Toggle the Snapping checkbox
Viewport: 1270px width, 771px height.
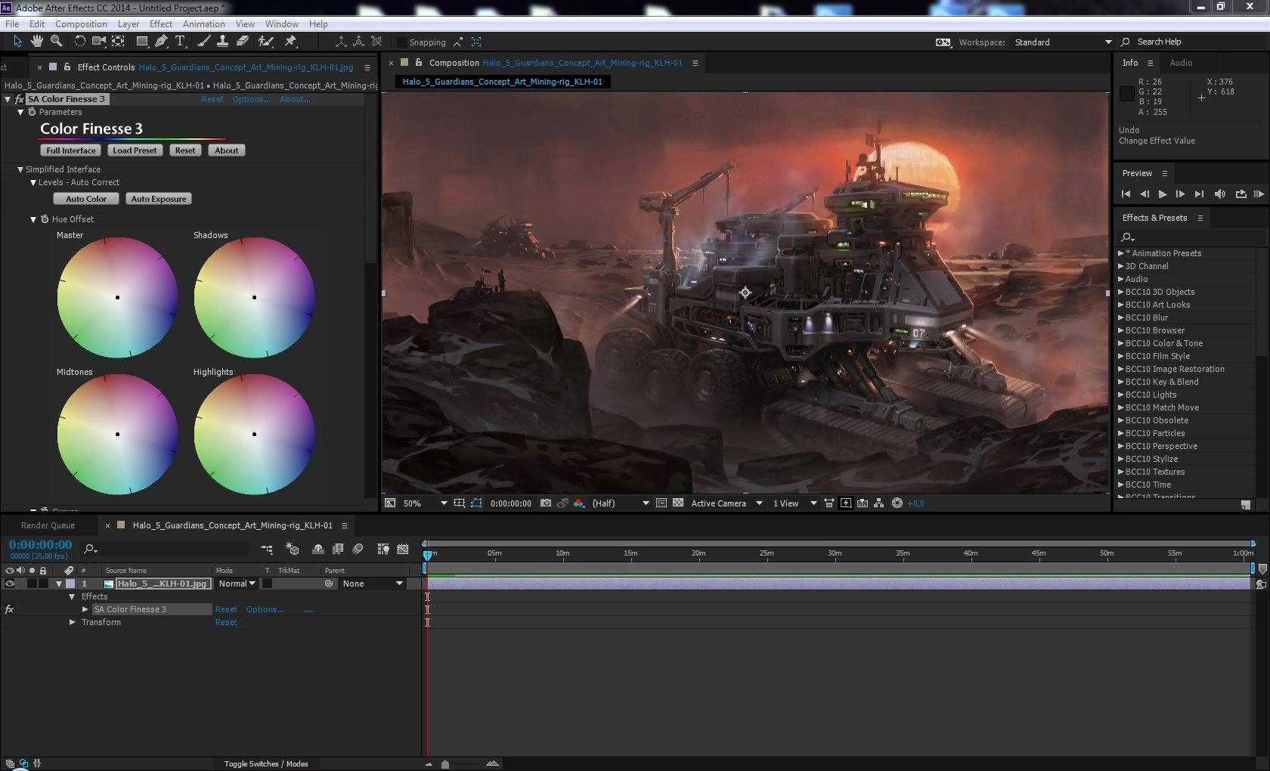pos(401,42)
